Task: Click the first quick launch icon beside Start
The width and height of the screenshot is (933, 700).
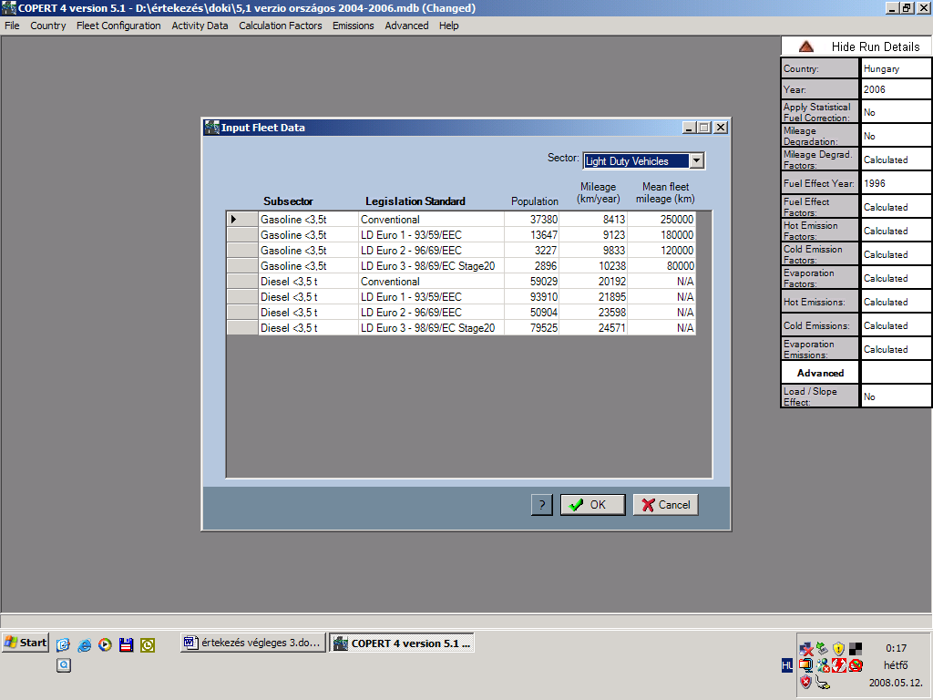Action: coord(63,644)
